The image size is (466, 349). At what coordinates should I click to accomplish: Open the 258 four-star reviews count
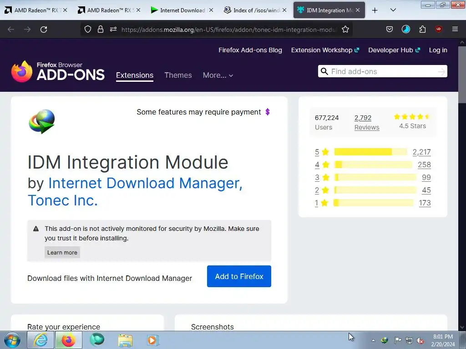point(424,165)
